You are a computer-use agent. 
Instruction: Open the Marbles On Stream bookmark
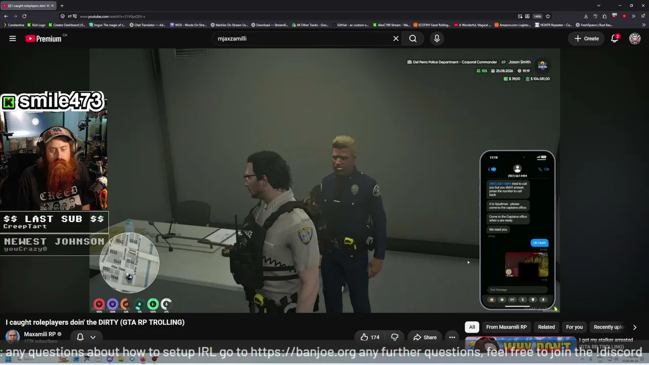(x=229, y=25)
